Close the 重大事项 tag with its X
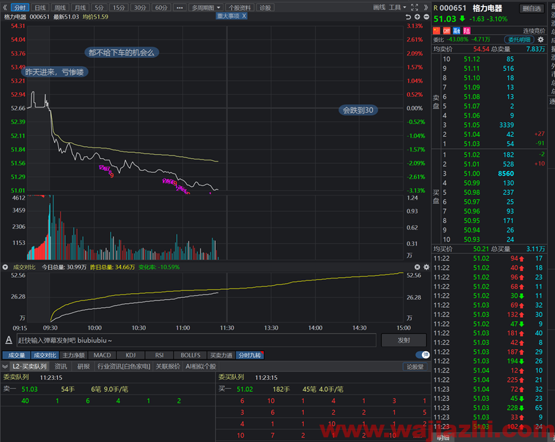 244,16
